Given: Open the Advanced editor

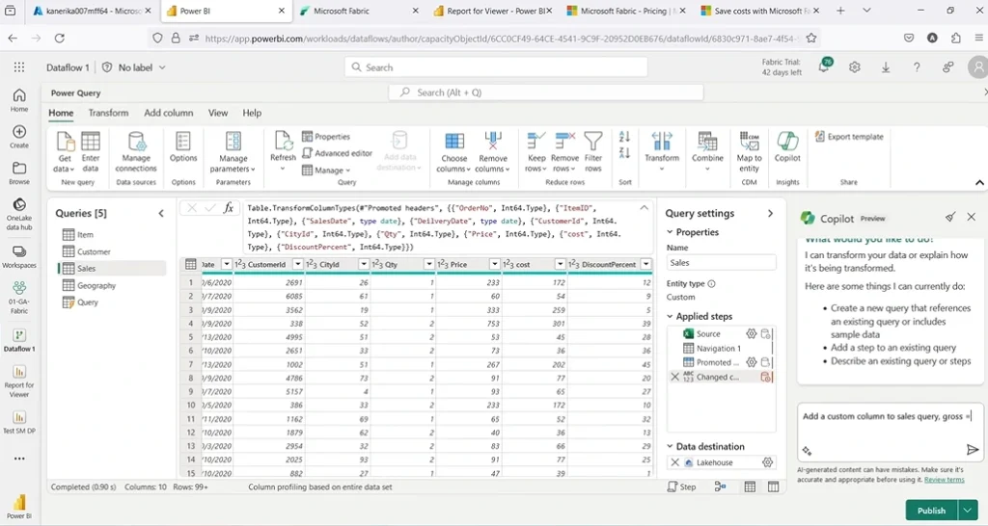Looking at the screenshot, I should 337,153.
